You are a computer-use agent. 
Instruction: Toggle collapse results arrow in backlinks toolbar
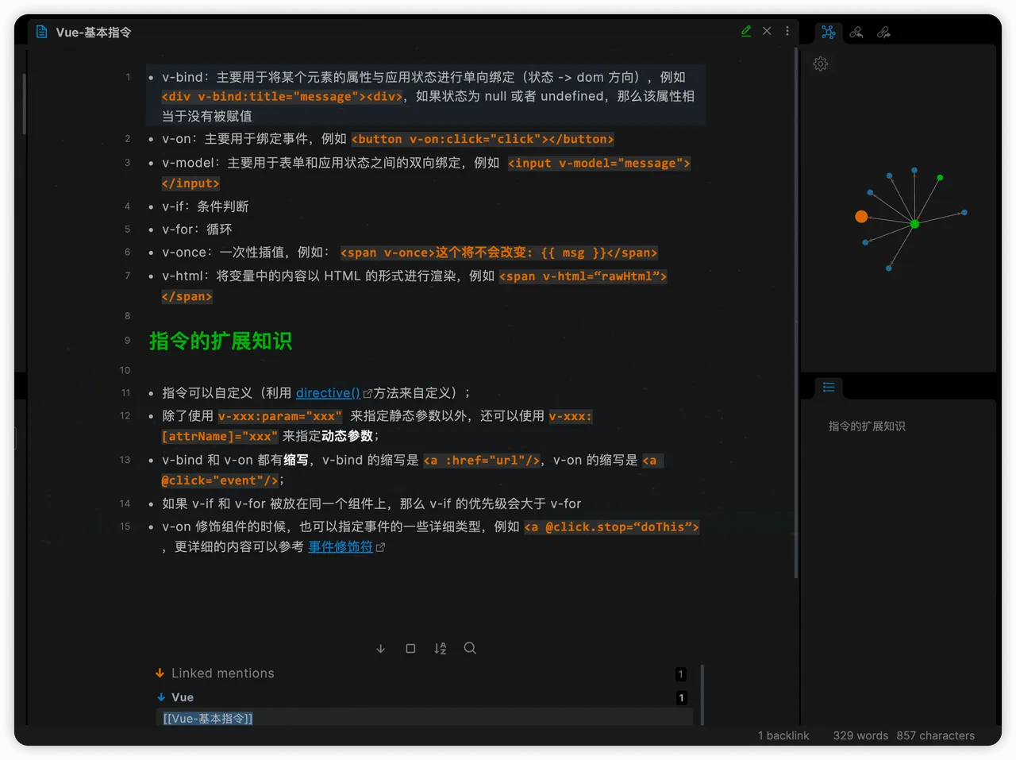[380, 649]
